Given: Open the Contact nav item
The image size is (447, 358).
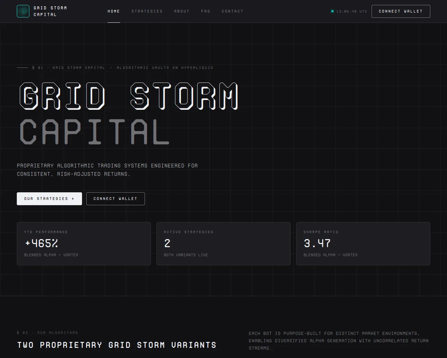Looking at the screenshot, I should point(233,11).
